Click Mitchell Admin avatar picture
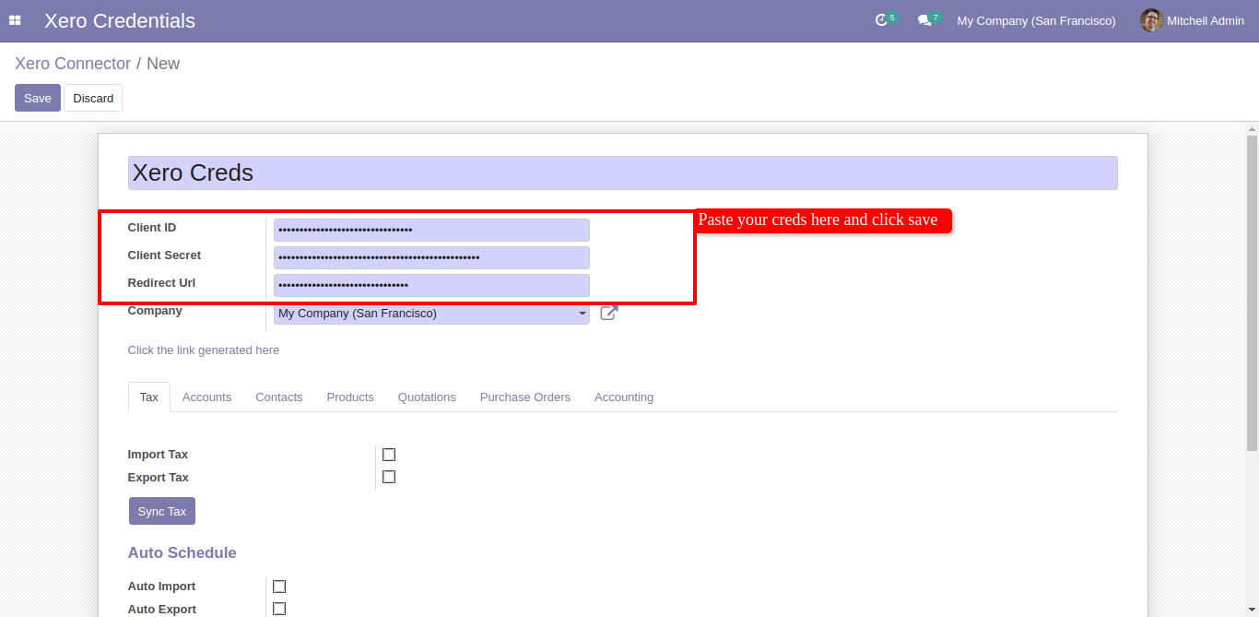The width and height of the screenshot is (1259, 617). click(x=1151, y=20)
